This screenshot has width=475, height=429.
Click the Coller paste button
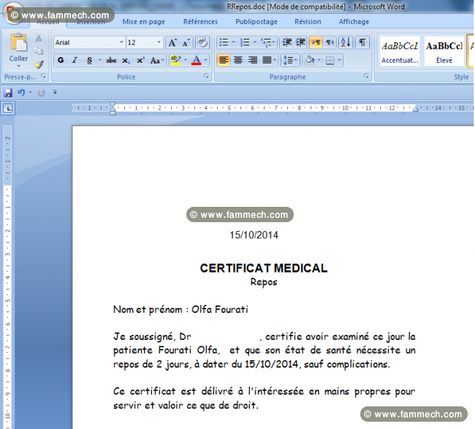18,49
